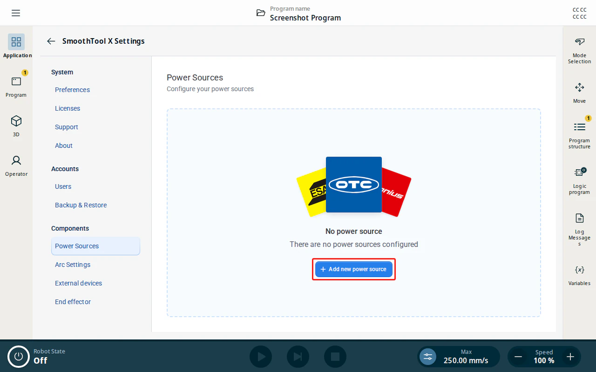Open Arc Settings

pos(95,265)
